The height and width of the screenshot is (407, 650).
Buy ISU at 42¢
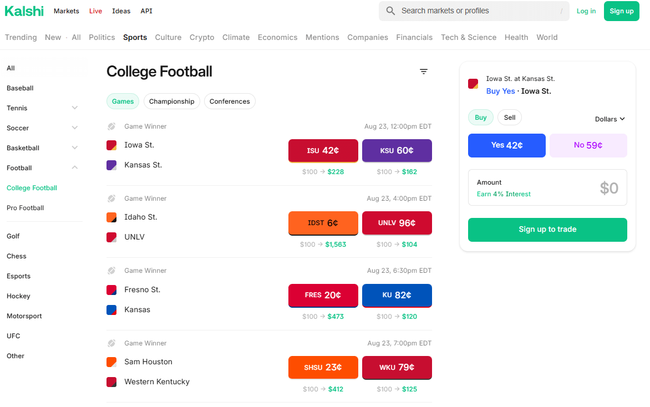(x=323, y=151)
